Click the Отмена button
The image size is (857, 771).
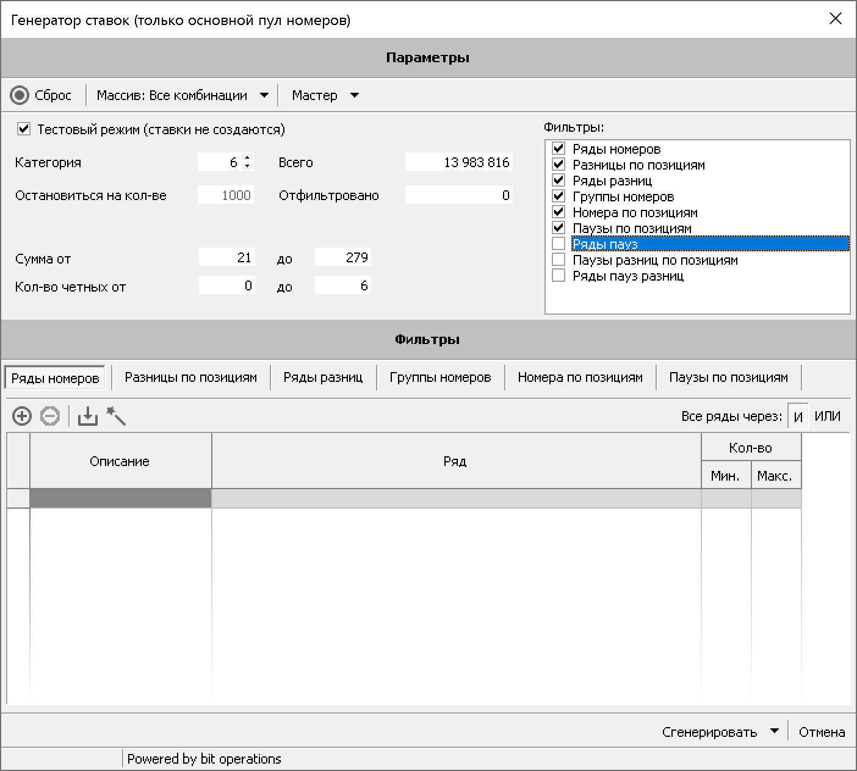click(x=822, y=731)
